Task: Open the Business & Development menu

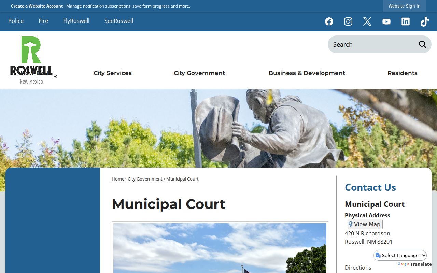Action: (307, 73)
